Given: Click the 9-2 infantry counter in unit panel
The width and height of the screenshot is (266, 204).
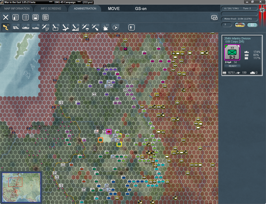Looking at the screenshot, I should point(232,52).
